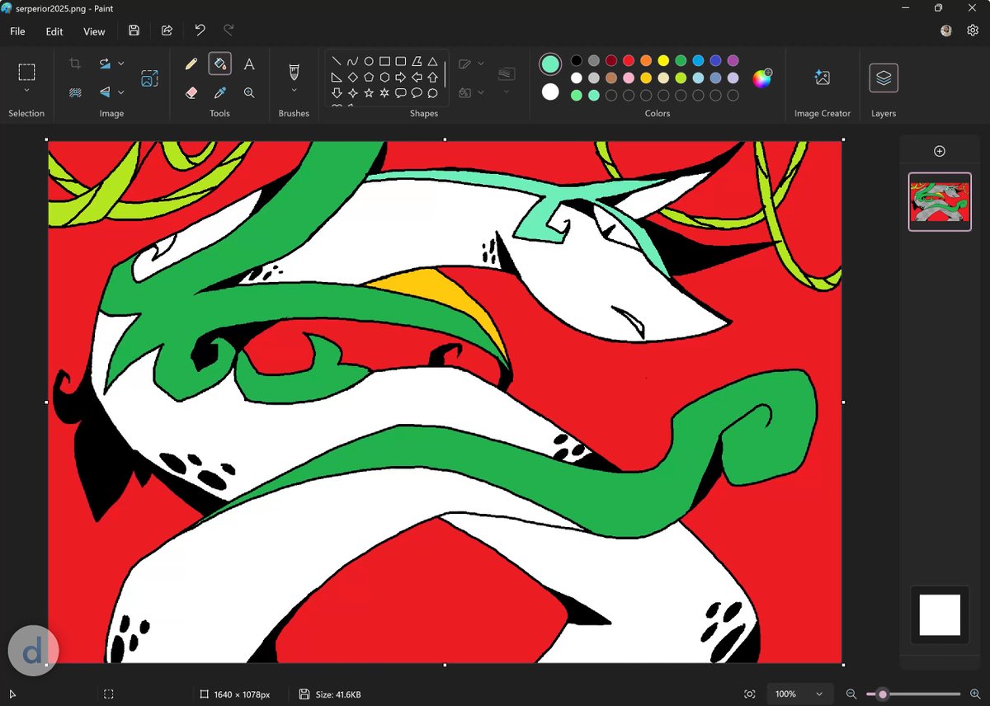990x706 pixels.
Task: Choose the Triangle shape
Action: click(432, 61)
